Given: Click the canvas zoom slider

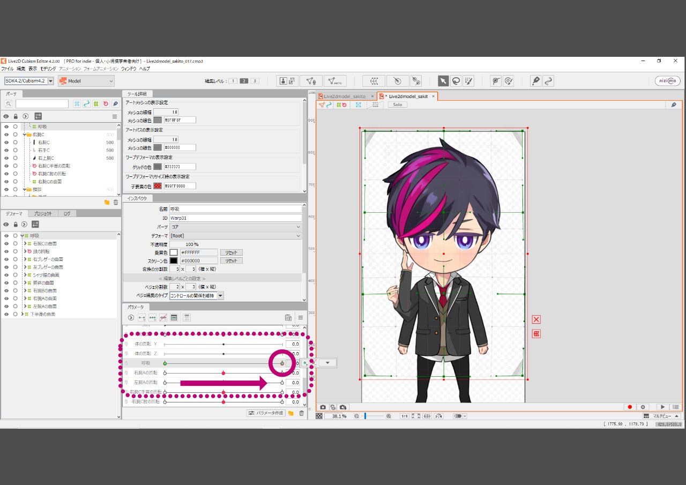Looking at the screenshot, I should pyautogui.click(x=372, y=416).
